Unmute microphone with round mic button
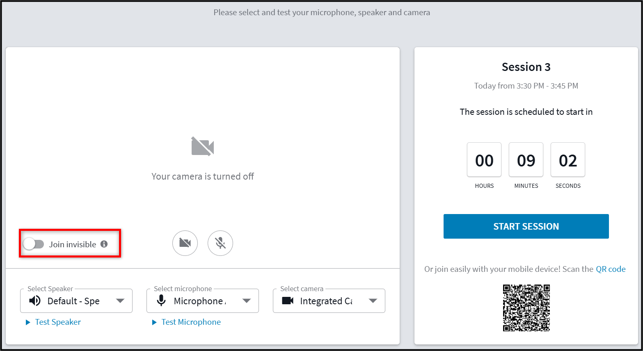 pos(220,243)
